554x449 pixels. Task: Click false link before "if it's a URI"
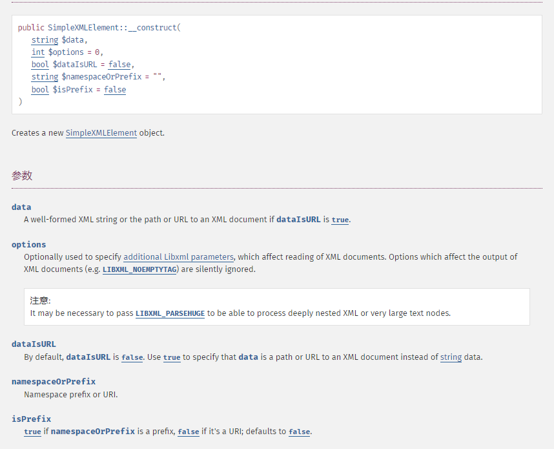click(188, 432)
